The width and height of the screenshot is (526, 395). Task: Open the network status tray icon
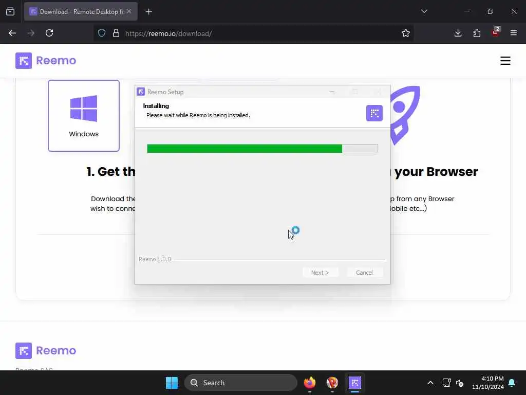point(446,383)
